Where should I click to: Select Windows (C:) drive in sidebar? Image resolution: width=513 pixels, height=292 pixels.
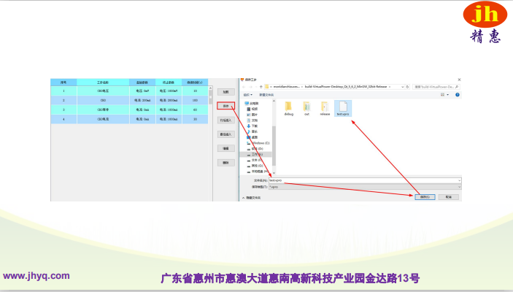260,142
